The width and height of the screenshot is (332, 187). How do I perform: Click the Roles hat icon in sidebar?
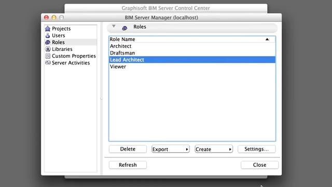[x=48, y=42]
